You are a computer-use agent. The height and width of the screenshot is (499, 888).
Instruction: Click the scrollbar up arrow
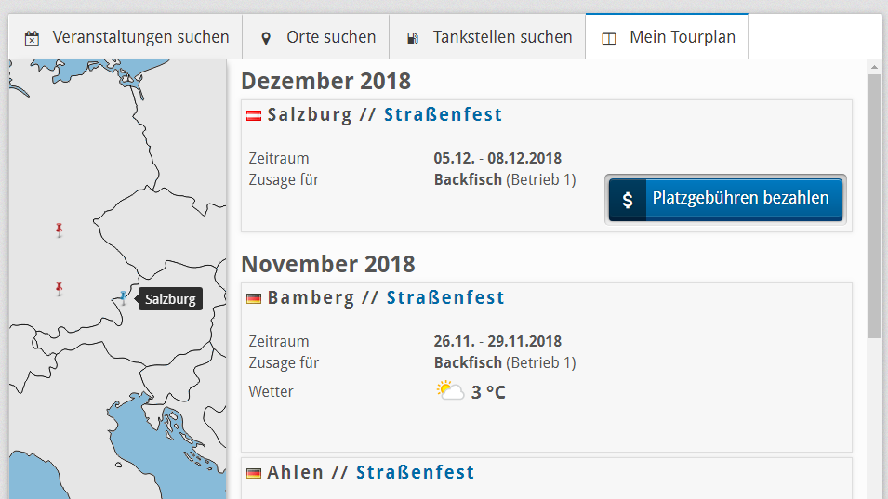(874, 67)
